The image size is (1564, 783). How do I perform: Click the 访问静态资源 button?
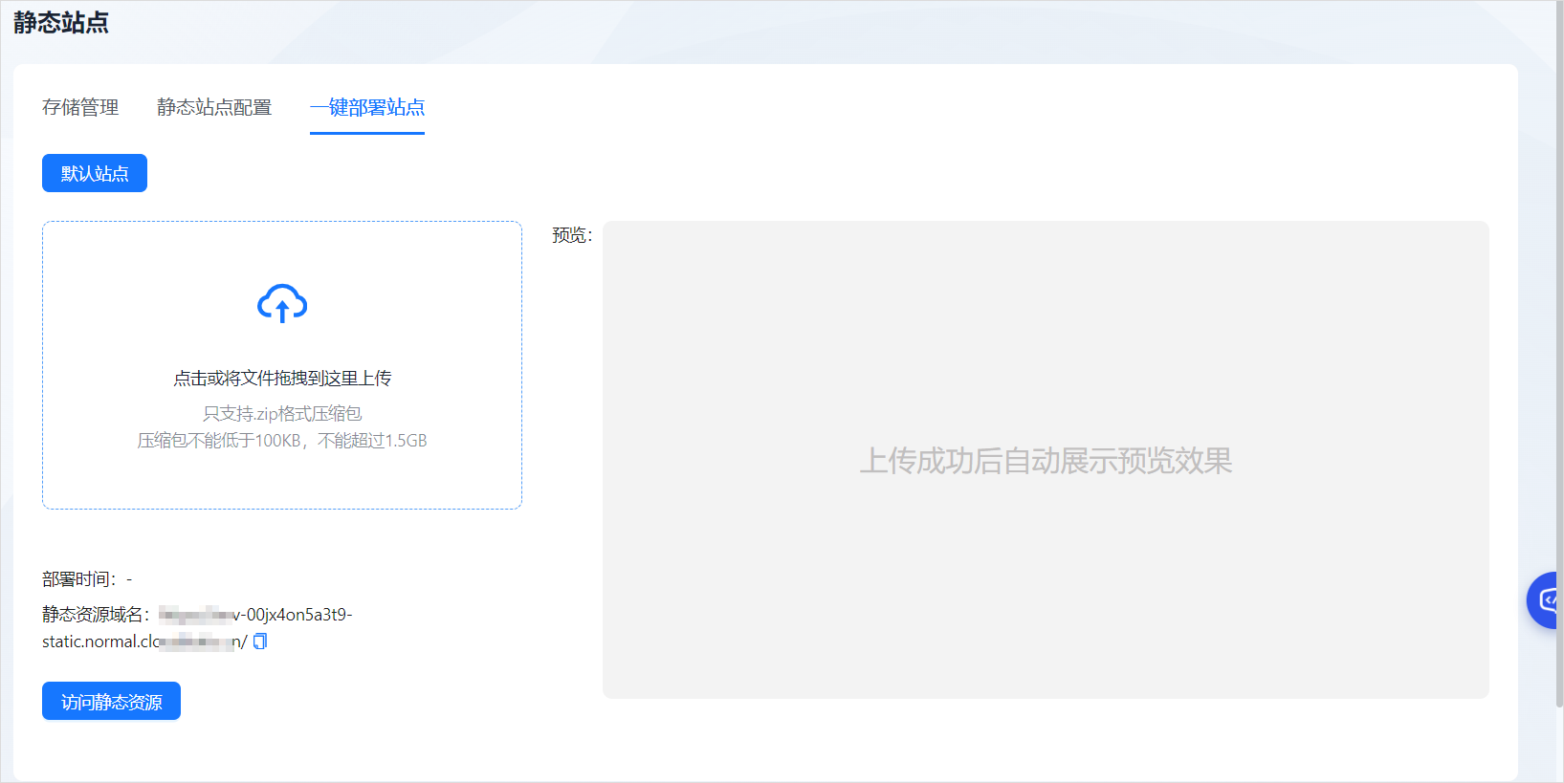coord(111,701)
